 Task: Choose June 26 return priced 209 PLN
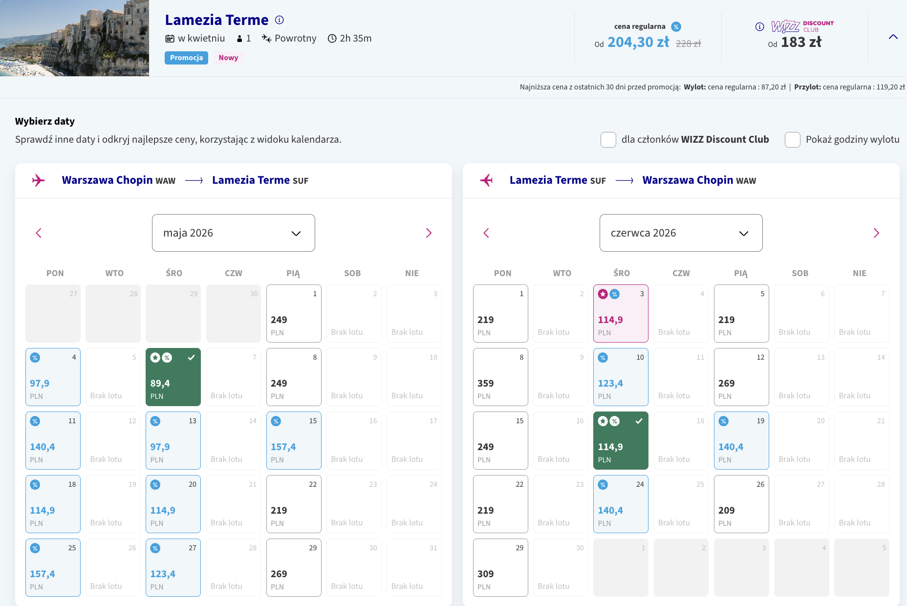[741, 504]
